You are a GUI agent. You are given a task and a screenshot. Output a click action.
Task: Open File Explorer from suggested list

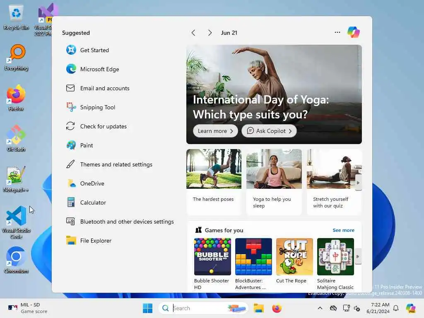click(x=89, y=241)
